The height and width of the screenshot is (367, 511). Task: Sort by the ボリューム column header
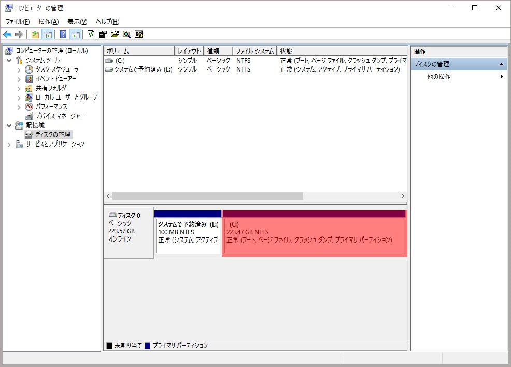[139, 51]
